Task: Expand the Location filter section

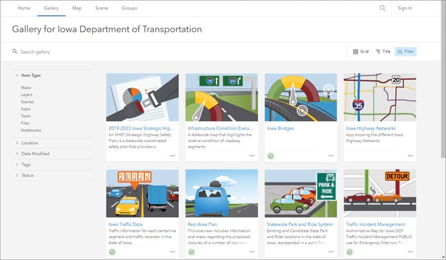Action: click(x=27, y=143)
